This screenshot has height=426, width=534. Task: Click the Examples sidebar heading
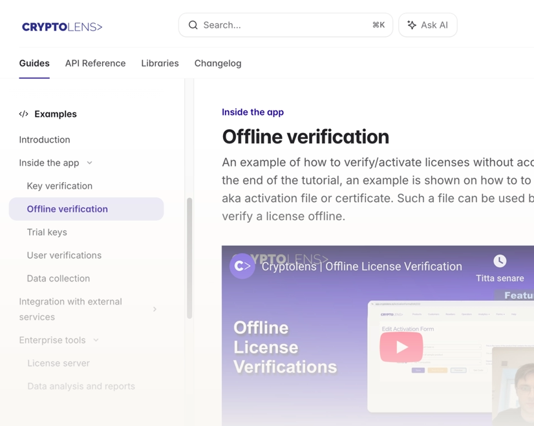pos(56,114)
